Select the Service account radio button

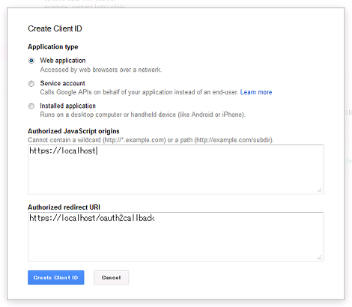click(31, 83)
